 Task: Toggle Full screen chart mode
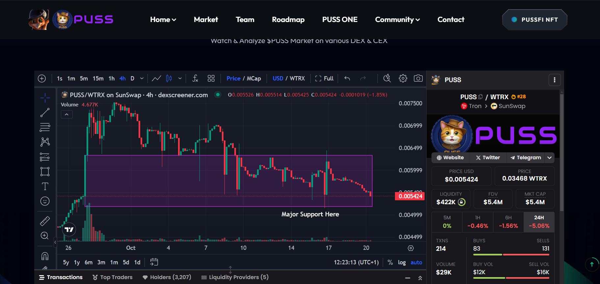(324, 78)
